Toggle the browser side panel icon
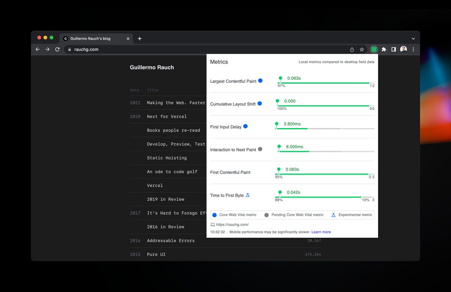 tap(393, 49)
